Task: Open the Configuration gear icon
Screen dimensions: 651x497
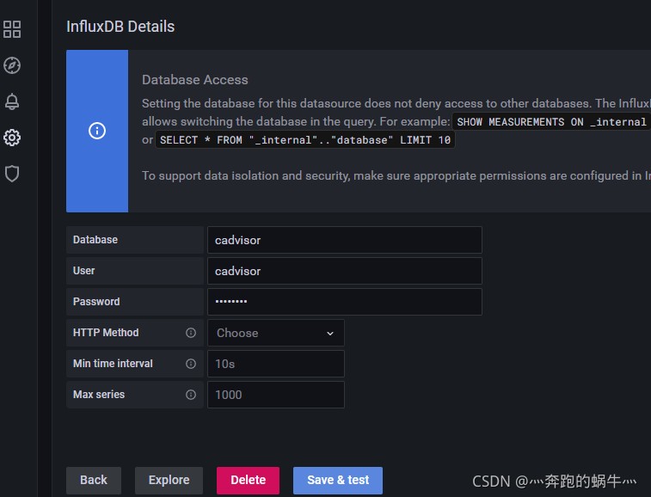Action: [x=12, y=138]
